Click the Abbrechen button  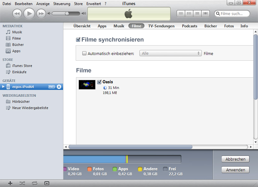(235, 159)
